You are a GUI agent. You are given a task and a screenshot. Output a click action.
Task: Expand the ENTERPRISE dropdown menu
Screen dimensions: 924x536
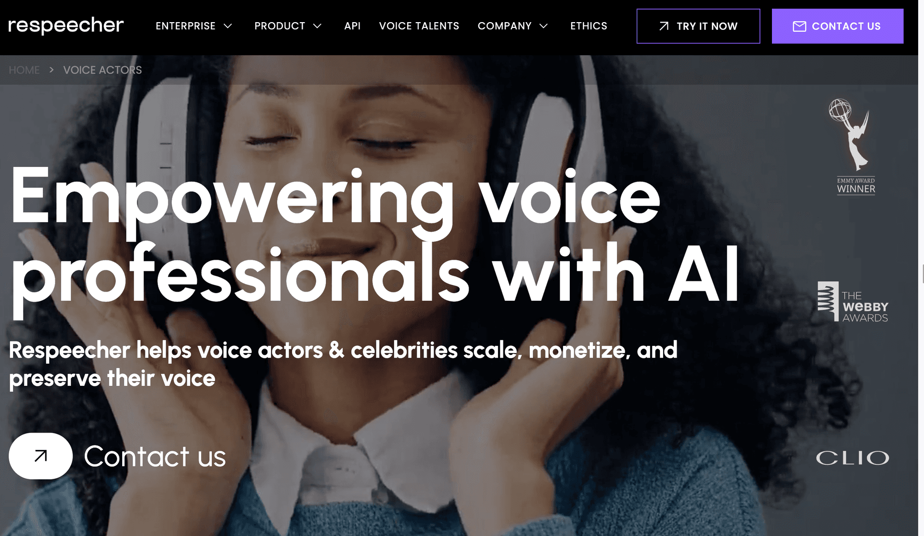click(x=192, y=26)
